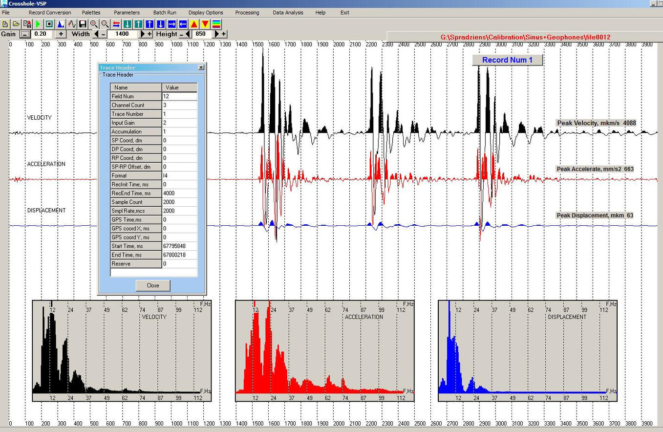Click the red up triangle icon
The image size is (663, 432).
pos(194,24)
